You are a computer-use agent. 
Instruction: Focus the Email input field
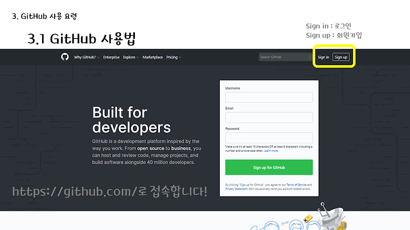coord(269,118)
